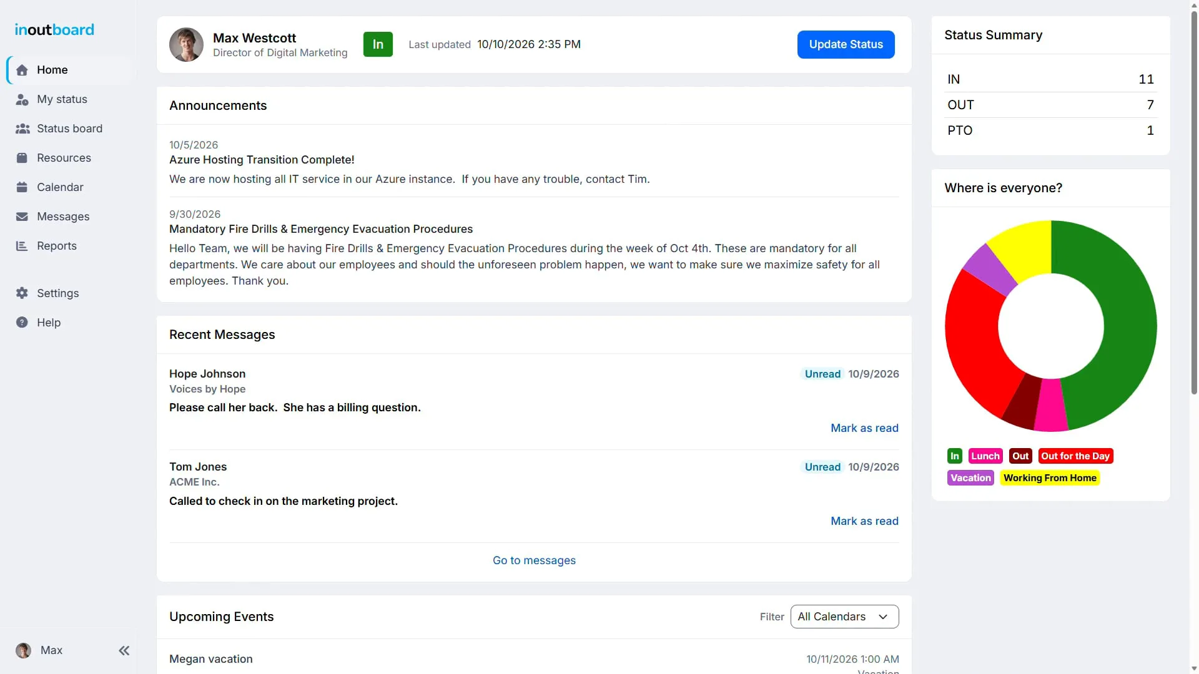
Task: Click the PTO row in Status Summary
Action: click(1050, 130)
